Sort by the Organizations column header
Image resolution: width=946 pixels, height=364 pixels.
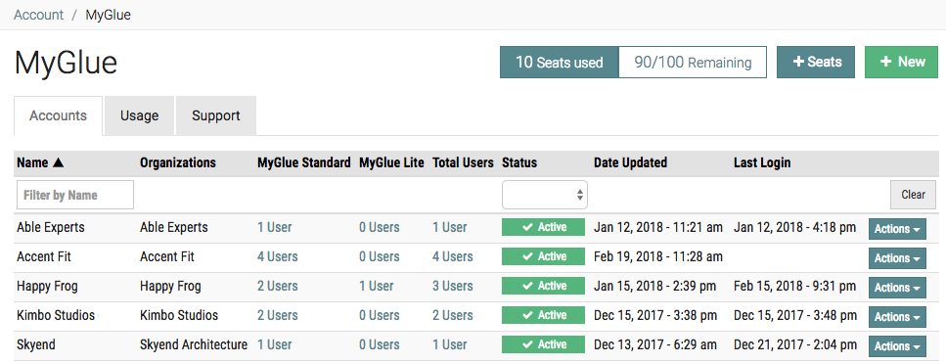pyautogui.click(x=178, y=162)
